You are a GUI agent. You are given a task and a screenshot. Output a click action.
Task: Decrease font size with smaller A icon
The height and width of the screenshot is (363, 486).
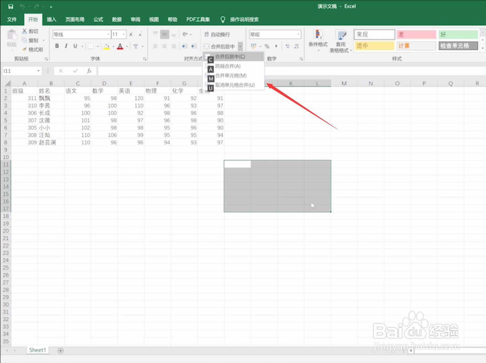click(140, 34)
